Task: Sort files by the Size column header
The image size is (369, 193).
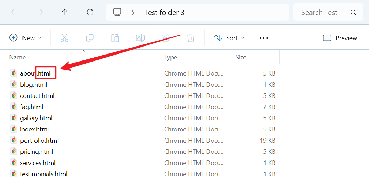Action: [x=241, y=57]
